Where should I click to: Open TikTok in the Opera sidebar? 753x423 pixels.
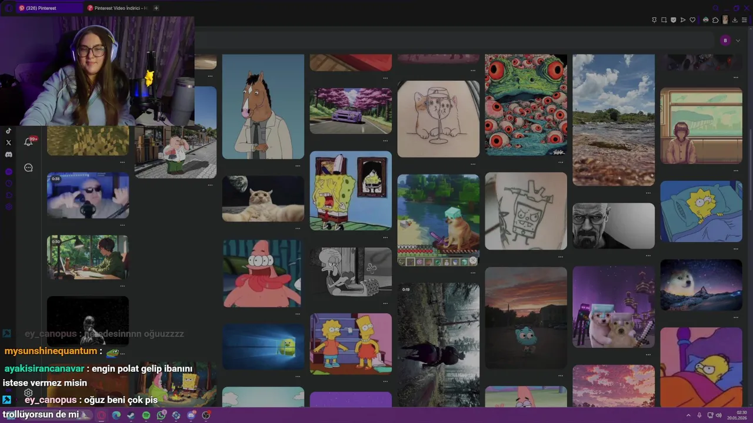(8, 131)
